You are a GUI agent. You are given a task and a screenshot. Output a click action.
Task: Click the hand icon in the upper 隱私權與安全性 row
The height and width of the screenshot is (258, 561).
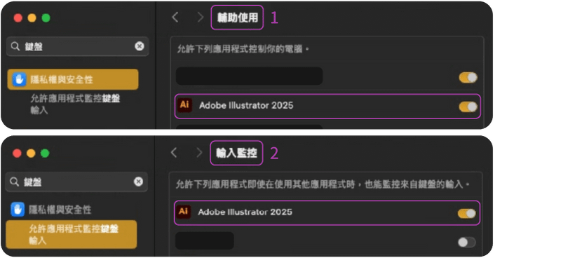pos(19,79)
